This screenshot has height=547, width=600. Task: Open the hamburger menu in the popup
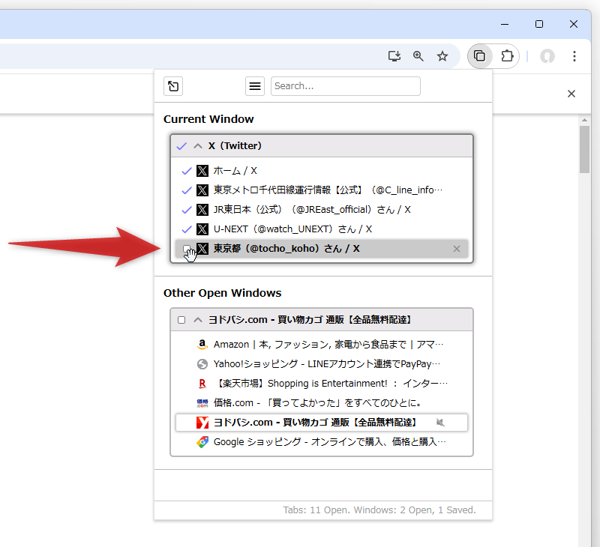click(x=255, y=86)
